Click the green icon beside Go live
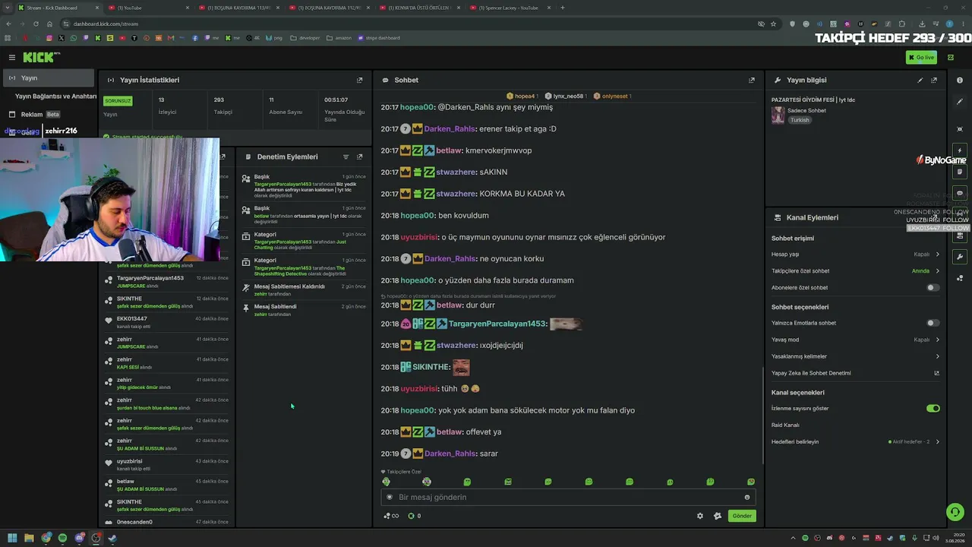Viewport: 972px width, 547px height. tap(951, 57)
